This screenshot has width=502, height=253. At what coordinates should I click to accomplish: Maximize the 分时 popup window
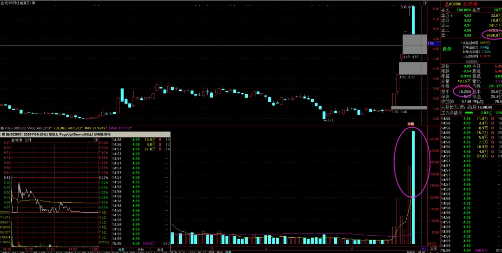[163, 134]
